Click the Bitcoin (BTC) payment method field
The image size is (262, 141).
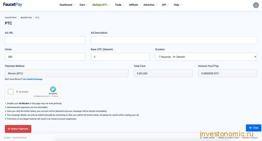coord(66,73)
